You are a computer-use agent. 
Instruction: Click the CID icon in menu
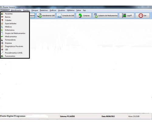(x=2, y=49)
